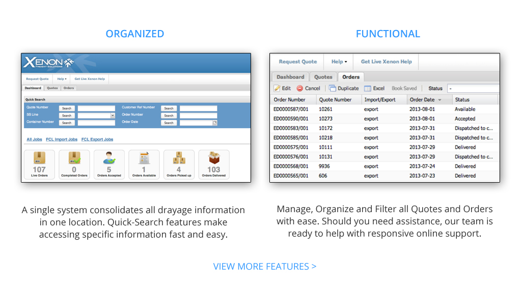
Task: Click the Edit pencil icon
Action: pyautogui.click(x=277, y=88)
